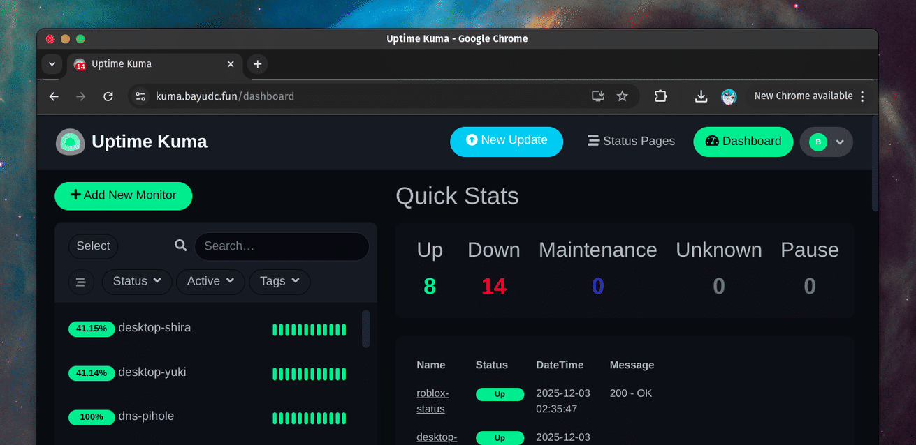The width and height of the screenshot is (916, 445).
Task: Click the search magnifier icon
Action: tap(180, 246)
